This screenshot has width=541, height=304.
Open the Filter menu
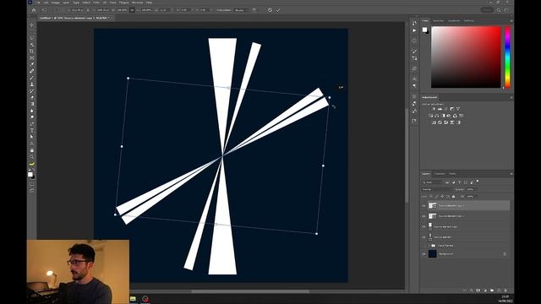click(x=96, y=3)
